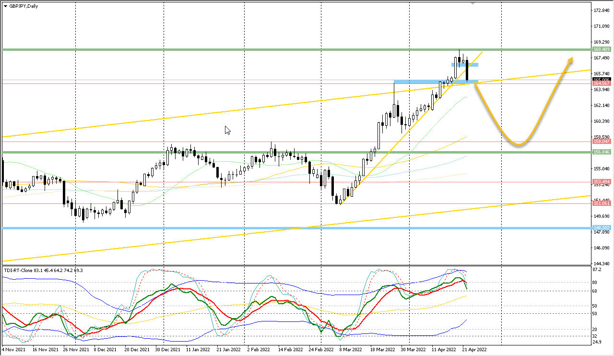
Task: Select the blue 148.302 level price tag
Action: pyautogui.click(x=602, y=228)
